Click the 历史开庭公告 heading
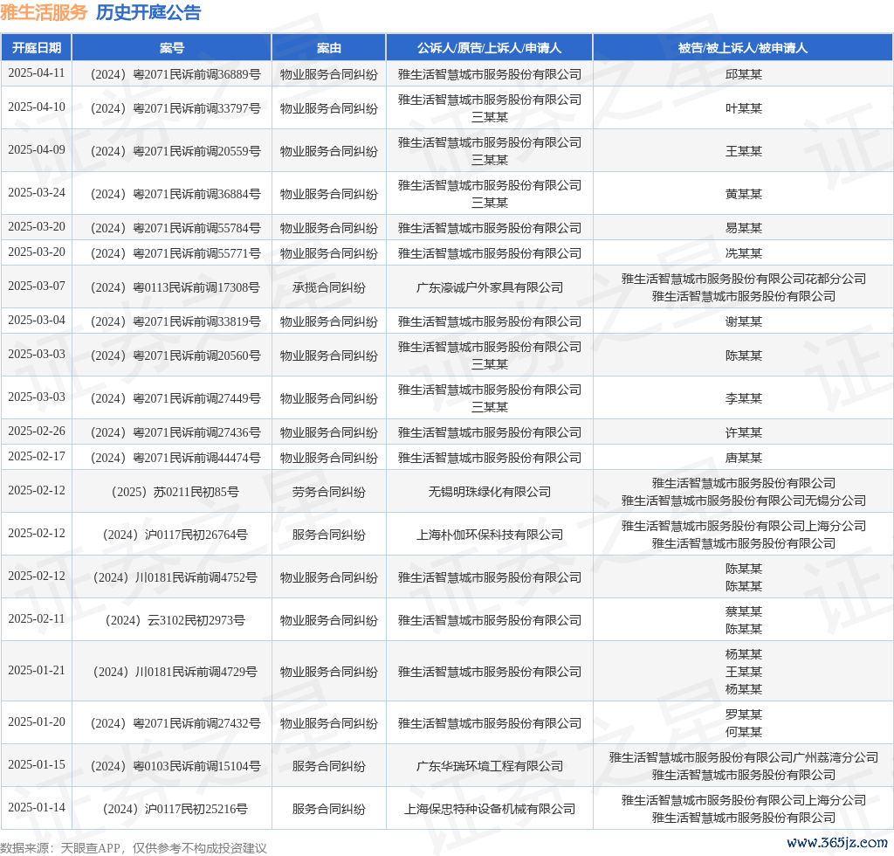 (148, 12)
